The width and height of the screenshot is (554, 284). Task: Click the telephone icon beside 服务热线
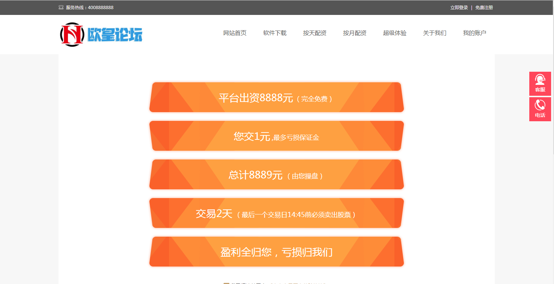coord(60,7)
